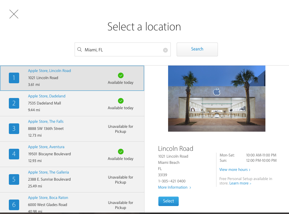The image size is (289, 214).
Task: Click the number 3 store badge
Action: [14, 129]
